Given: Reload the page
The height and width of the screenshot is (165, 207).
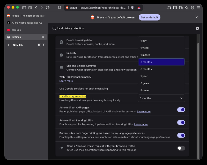Looking at the screenshot, I should (x=48, y=8).
